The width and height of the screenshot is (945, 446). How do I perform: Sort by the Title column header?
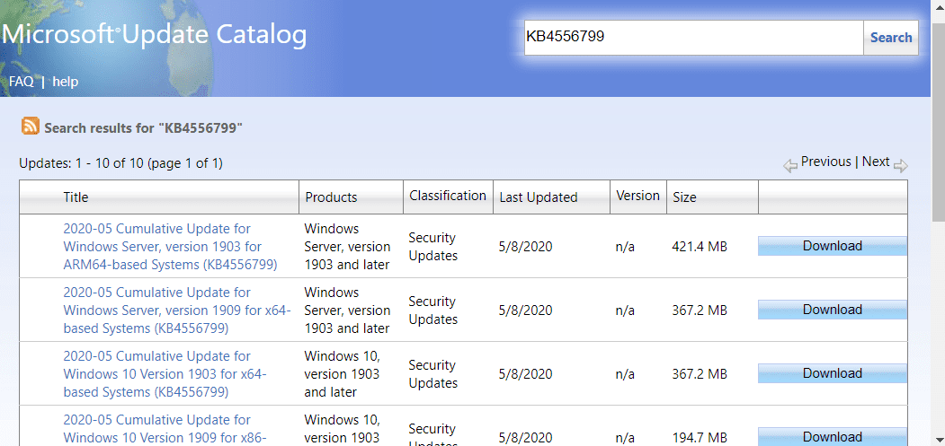coord(76,197)
